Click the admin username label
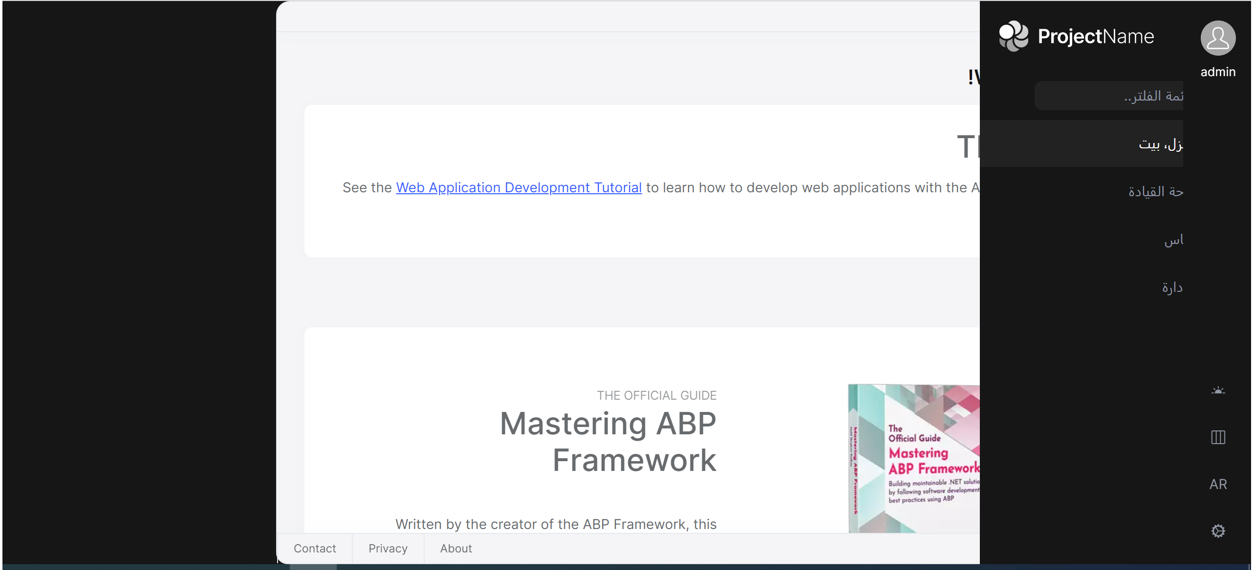The image size is (1254, 570). tap(1217, 72)
